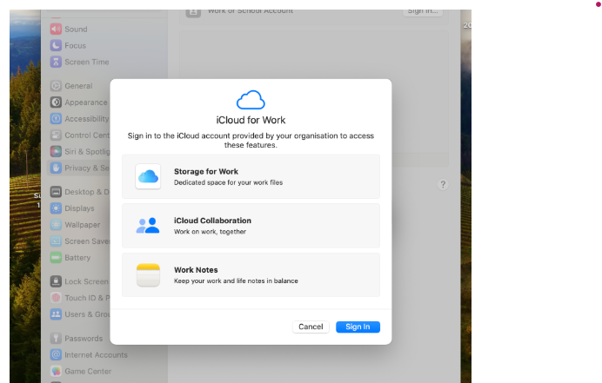
Task: Click the Passwords key icon
Action: click(56, 339)
